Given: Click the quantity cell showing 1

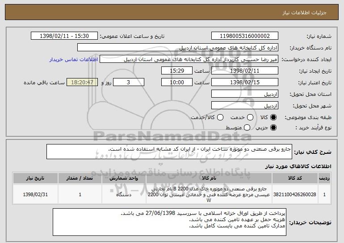Looking at the screenshot, I should point(80,194).
